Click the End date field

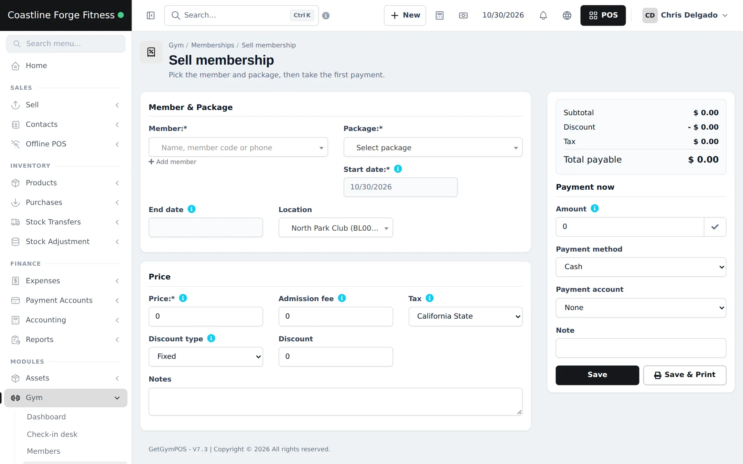point(206,228)
